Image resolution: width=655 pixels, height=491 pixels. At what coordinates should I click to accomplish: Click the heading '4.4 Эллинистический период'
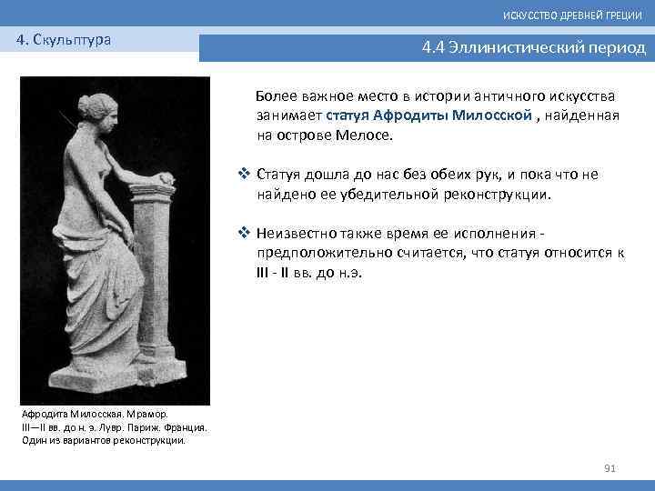click(x=534, y=47)
